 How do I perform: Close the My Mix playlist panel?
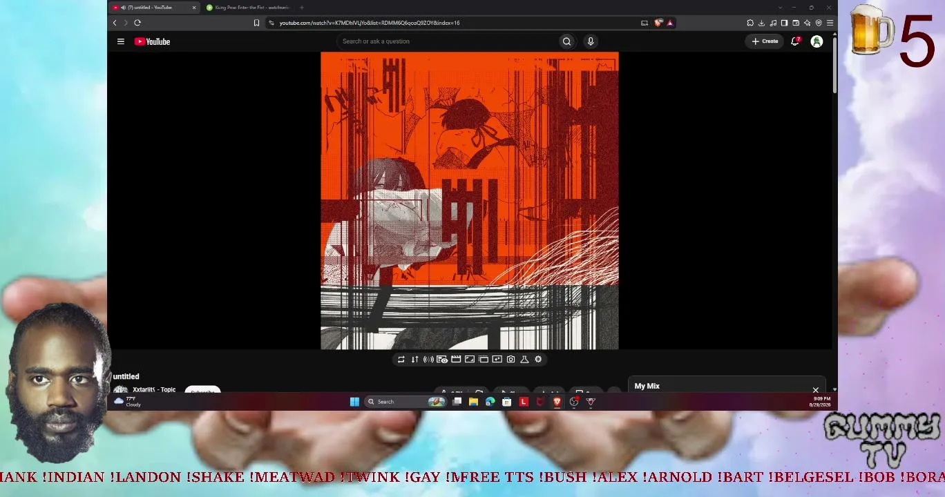click(816, 390)
